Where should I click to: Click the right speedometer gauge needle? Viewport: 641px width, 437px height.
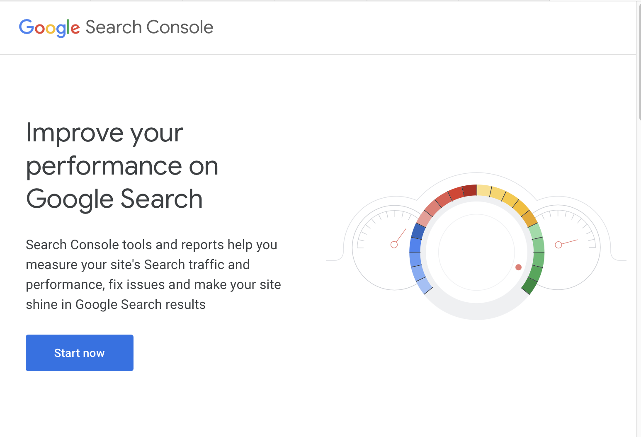coord(567,242)
